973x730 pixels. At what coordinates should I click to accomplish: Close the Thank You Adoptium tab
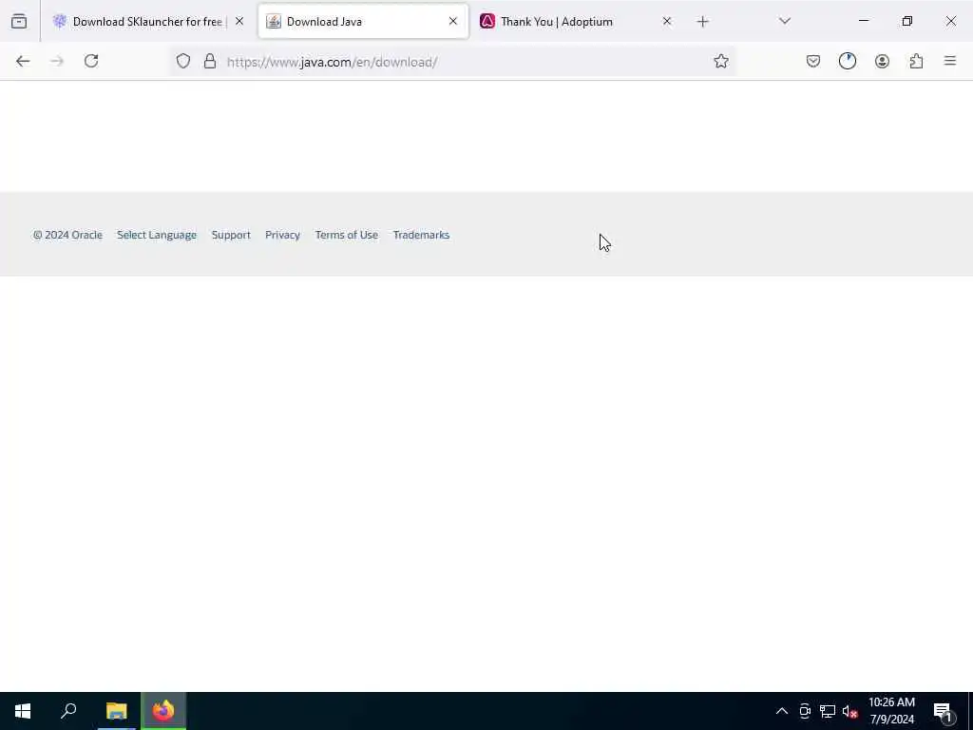[x=667, y=22]
